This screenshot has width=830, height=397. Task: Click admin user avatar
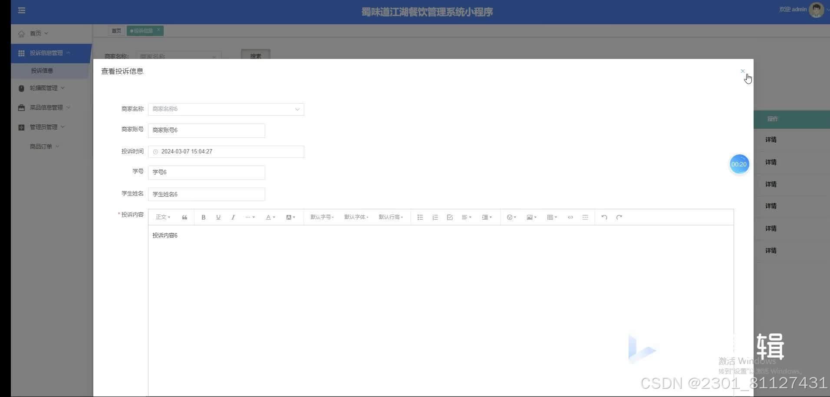(x=816, y=10)
